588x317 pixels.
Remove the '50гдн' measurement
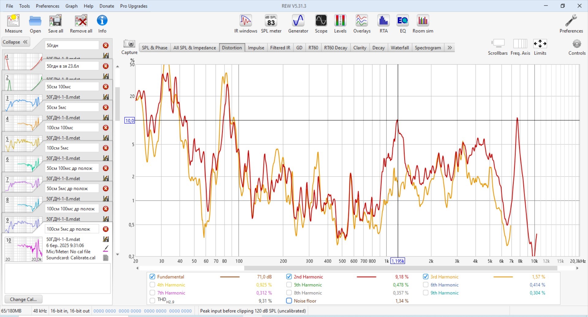[x=106, y=45]
